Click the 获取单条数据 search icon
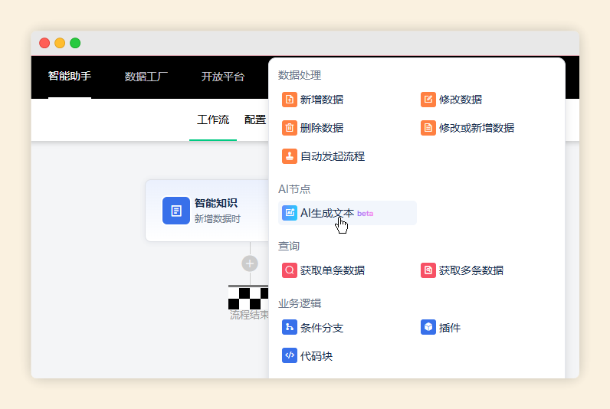 click(289, 270)
